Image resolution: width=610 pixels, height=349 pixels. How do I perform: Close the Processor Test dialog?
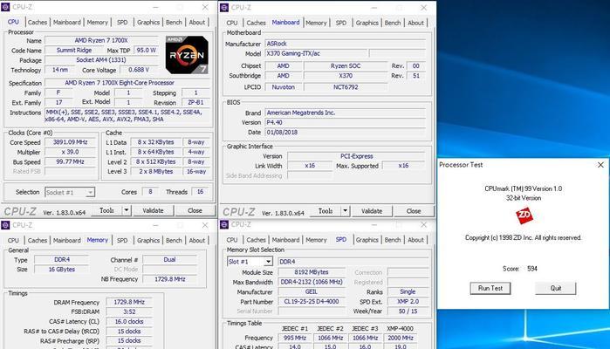600,165
